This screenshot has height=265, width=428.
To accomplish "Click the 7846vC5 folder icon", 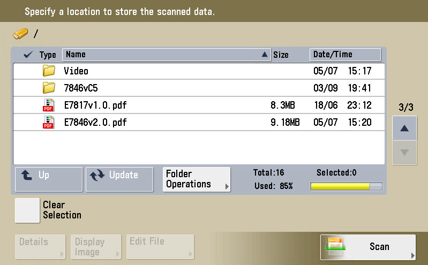I will click(x=49, y=88).
